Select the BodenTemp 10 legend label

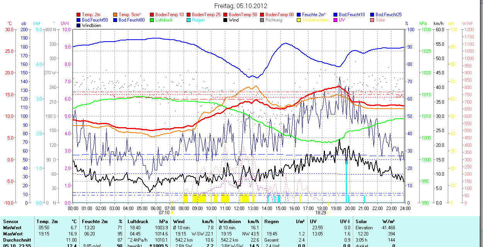tap(169, 15)
